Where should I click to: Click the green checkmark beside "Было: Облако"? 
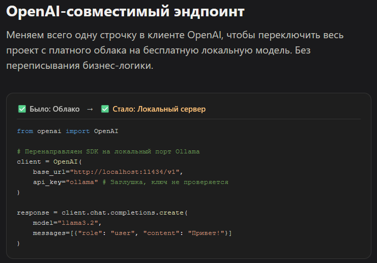tap(22, 109)
